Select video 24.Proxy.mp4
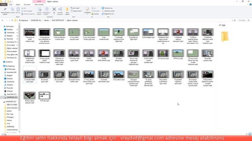Viewport: 252px width, 141px height. (x=178, y=55)
